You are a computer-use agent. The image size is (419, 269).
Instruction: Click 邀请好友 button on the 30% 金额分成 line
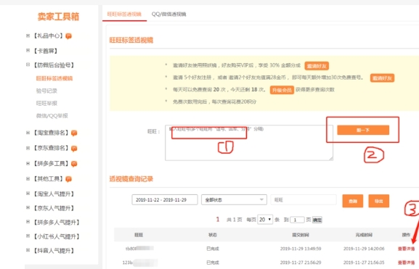tap(317, 66)
